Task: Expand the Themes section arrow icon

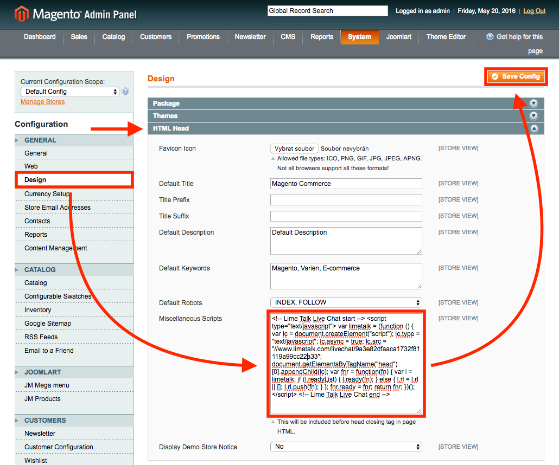Action: pyautogui.click(x=533, y=116)
